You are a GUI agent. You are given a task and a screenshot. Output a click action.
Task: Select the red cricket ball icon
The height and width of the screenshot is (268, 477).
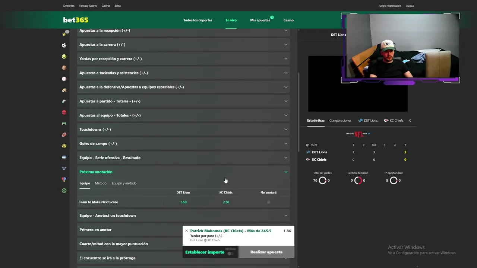tap(64, 112)
